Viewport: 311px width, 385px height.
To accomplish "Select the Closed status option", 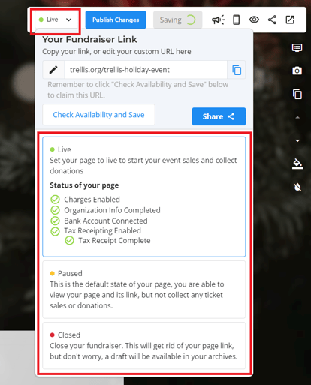I will (144, 346).
